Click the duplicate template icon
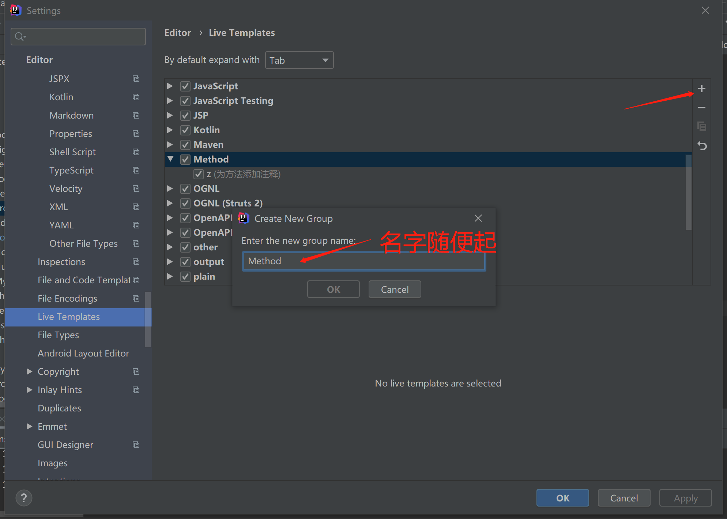The image size is (727, 519). pyautogui.click(x=701, y=126)
